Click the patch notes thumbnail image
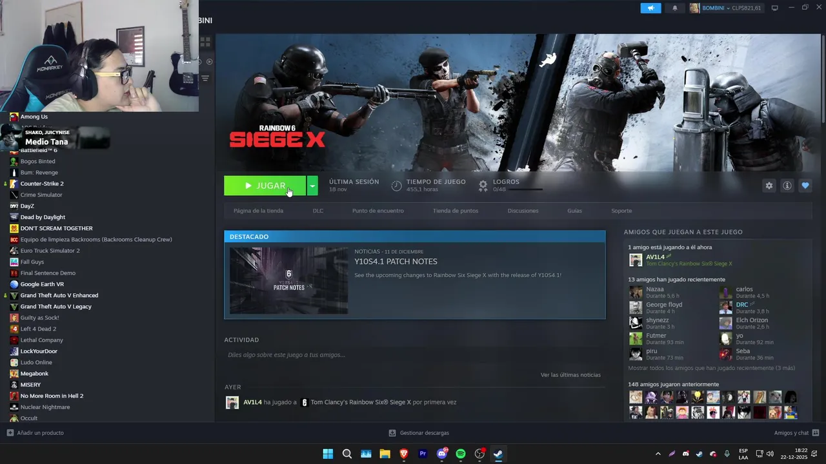This screenshot has width=826, height=464. [x=288, y=280]
